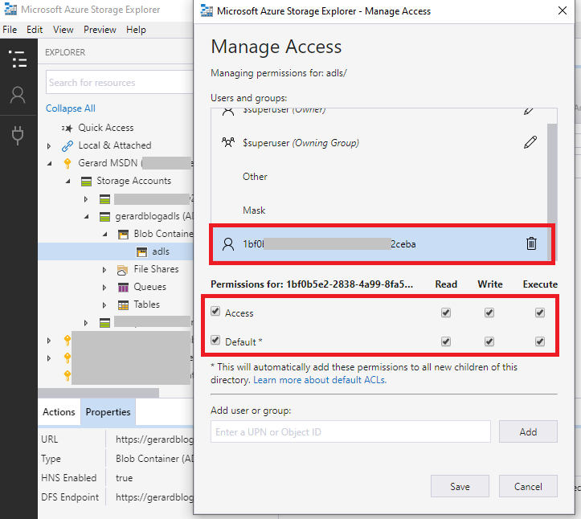Toggle Write permission for Default
Image resolution: width=581 pixels, height=519 pixels.
489,341
